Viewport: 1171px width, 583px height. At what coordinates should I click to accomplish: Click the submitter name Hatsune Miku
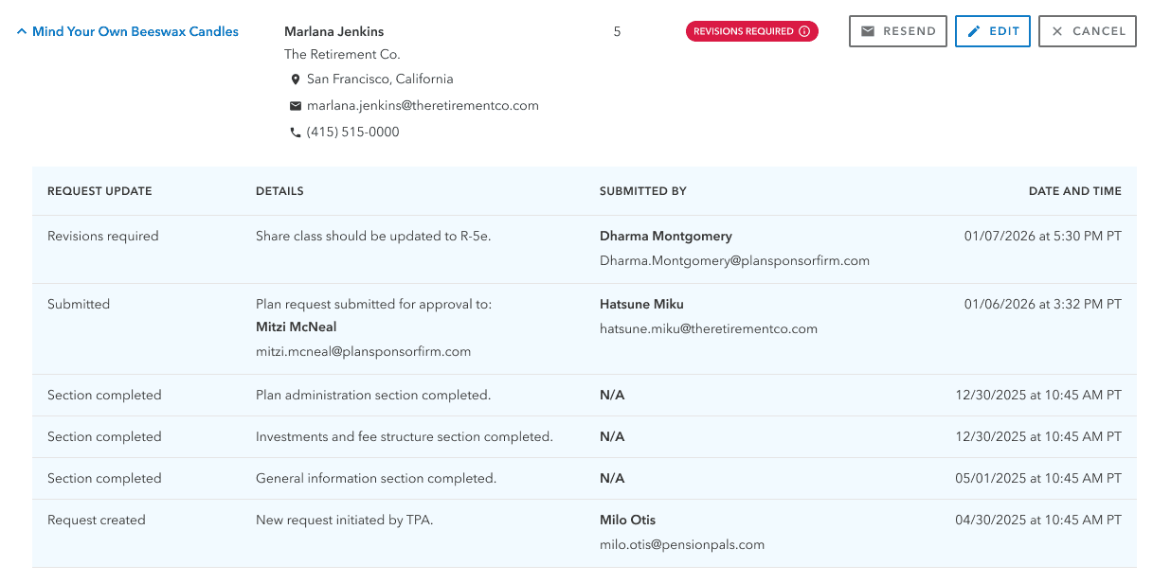(641, 305)
